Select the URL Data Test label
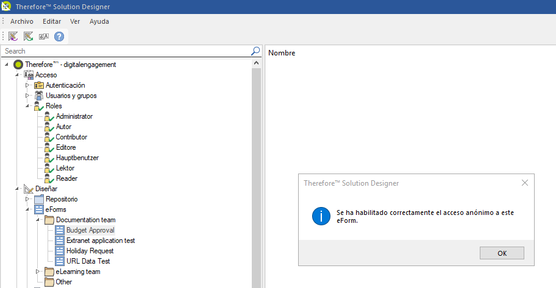 [x=88, y=261]
